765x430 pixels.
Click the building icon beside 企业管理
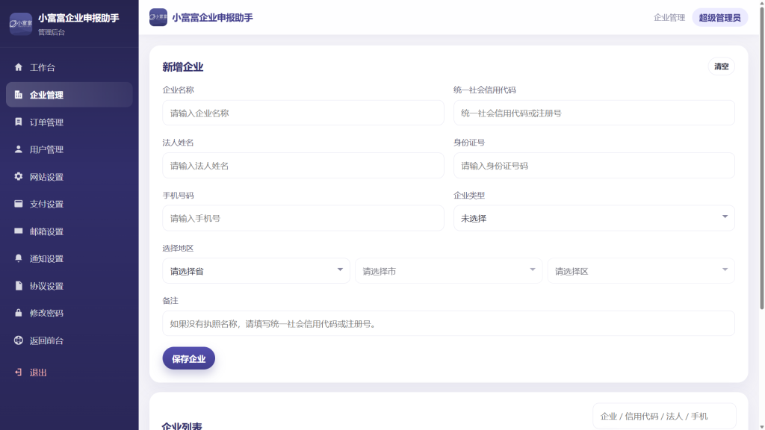pyautogui.click(x=19, y=95)
